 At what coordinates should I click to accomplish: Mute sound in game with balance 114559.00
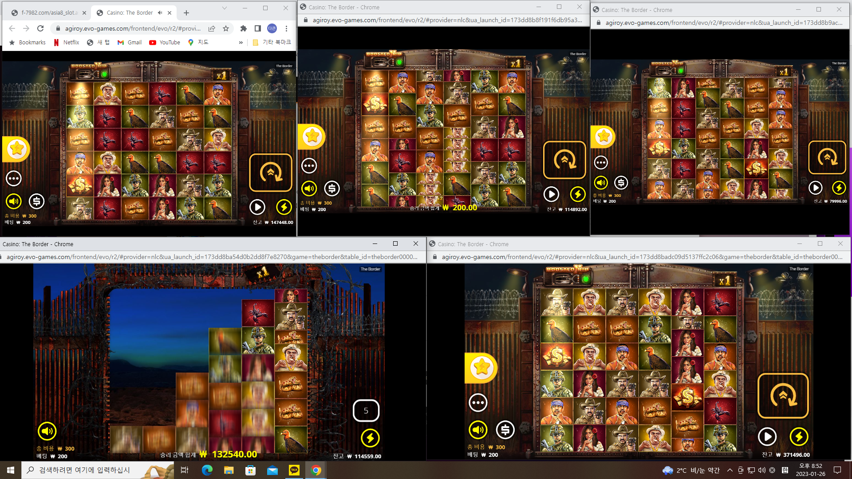(x=47, y=431)
